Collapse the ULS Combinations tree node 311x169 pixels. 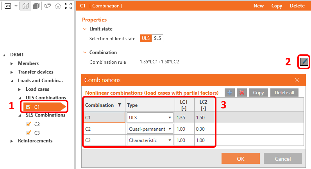point(20,98)
